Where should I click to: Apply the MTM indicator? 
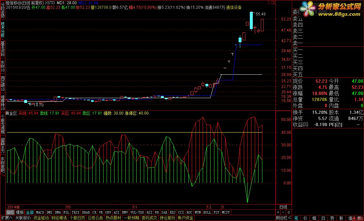[x=198, y=212]
